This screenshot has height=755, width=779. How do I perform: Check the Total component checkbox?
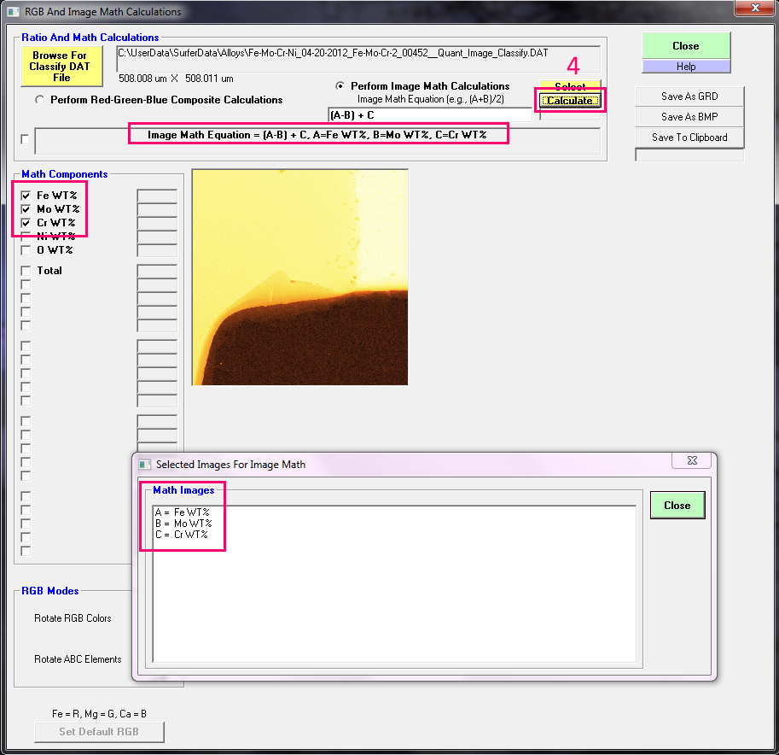[26, 271]
